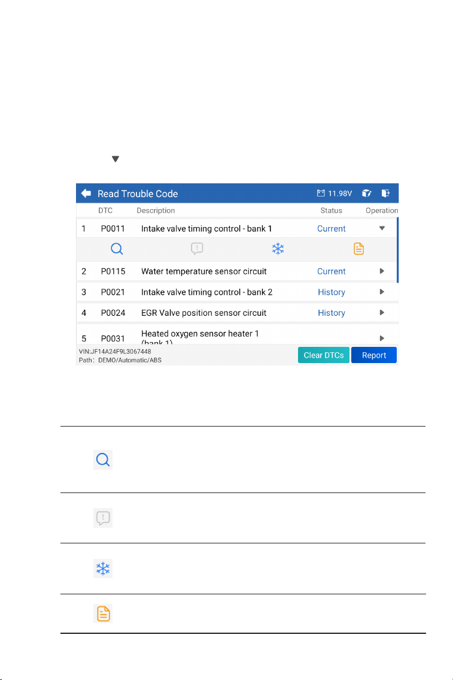Click the box icon beside voltage
This screenshot has width=453, height=680.
click(367, 194)
